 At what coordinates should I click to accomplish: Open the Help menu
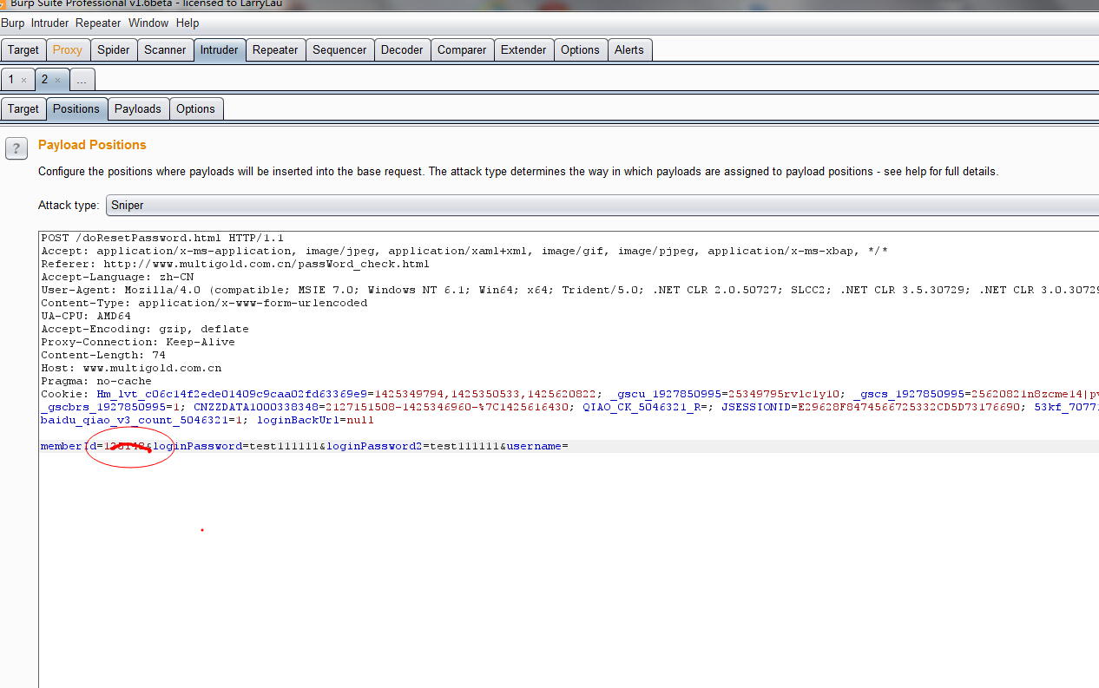[188, 23]
